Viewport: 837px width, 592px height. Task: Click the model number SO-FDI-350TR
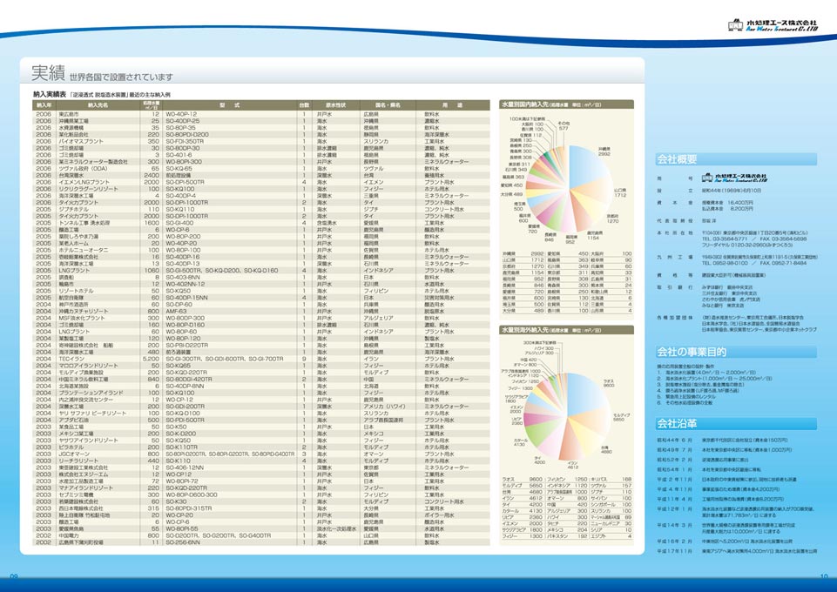[x=185, y=141]
